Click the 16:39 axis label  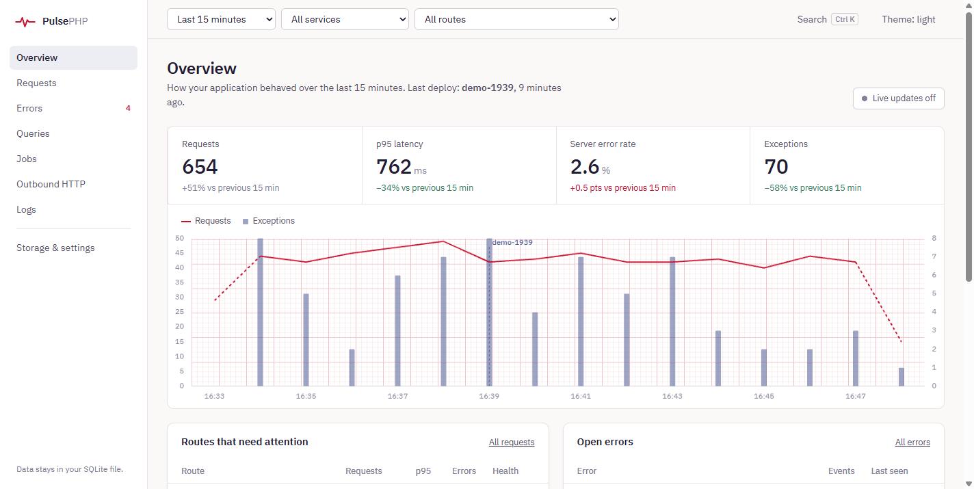click(x=489, y=396)
